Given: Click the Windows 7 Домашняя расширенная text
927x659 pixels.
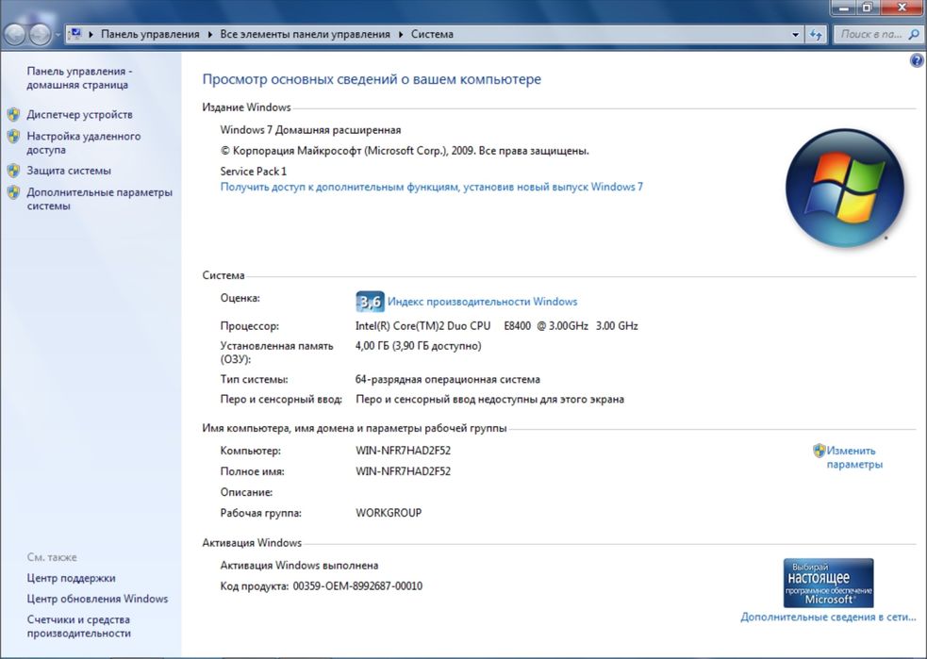Looking at the screenshot, I should [310, 130].
